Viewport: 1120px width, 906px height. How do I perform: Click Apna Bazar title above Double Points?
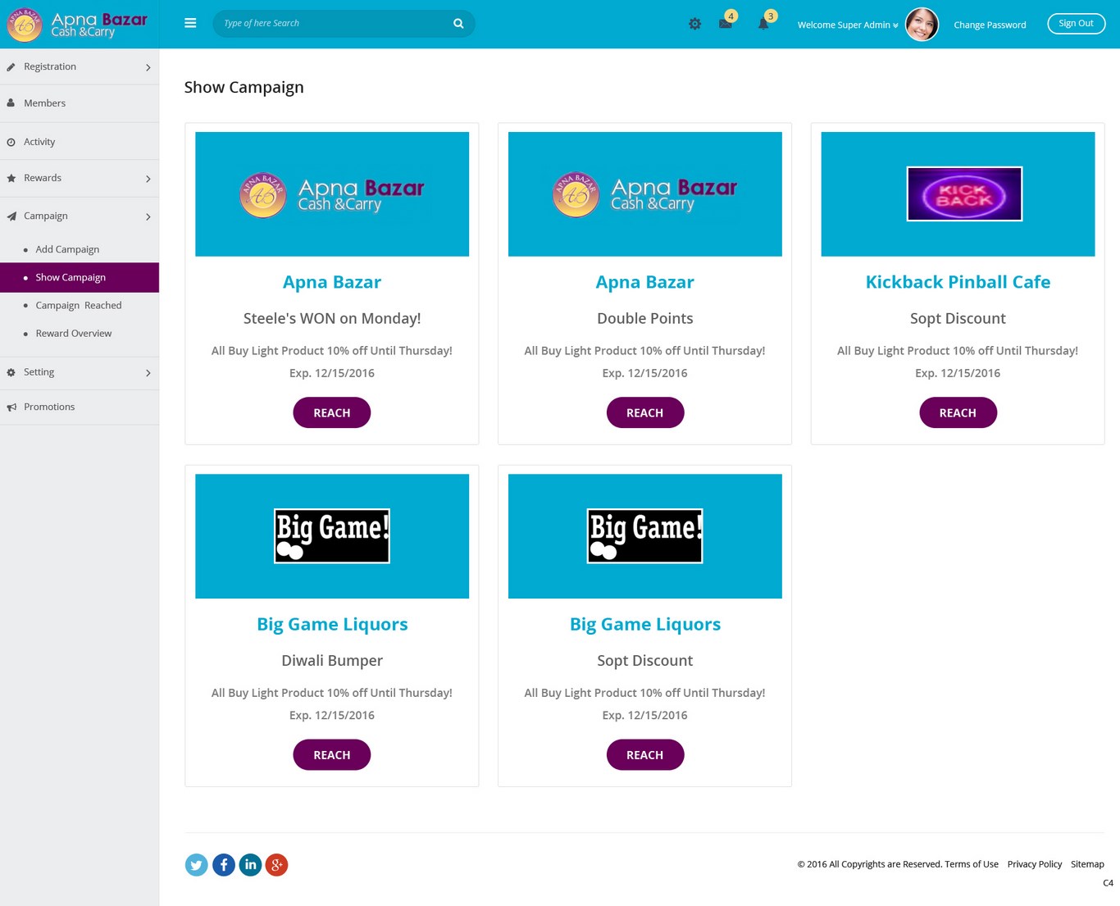[x=645, y=282]
